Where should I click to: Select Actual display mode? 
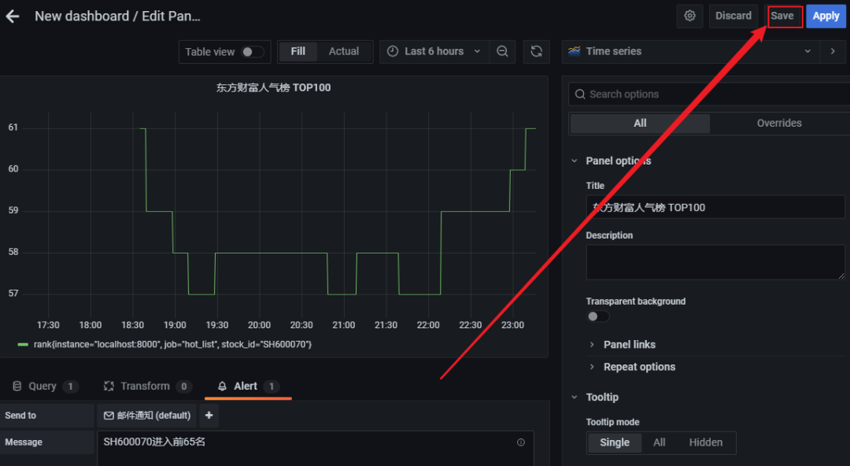click(343, 52)
